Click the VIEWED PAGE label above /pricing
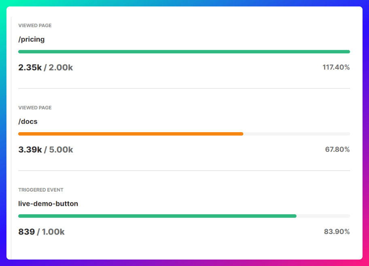The width and height of the screenshot is (369, 266). point(35,25)
